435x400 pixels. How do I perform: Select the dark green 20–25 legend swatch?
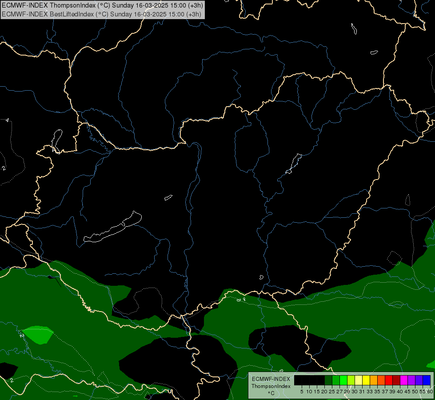pos(328,380)
